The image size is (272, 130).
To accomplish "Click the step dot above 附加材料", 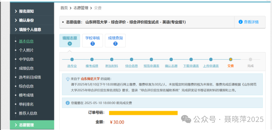I will click(112, 59).
